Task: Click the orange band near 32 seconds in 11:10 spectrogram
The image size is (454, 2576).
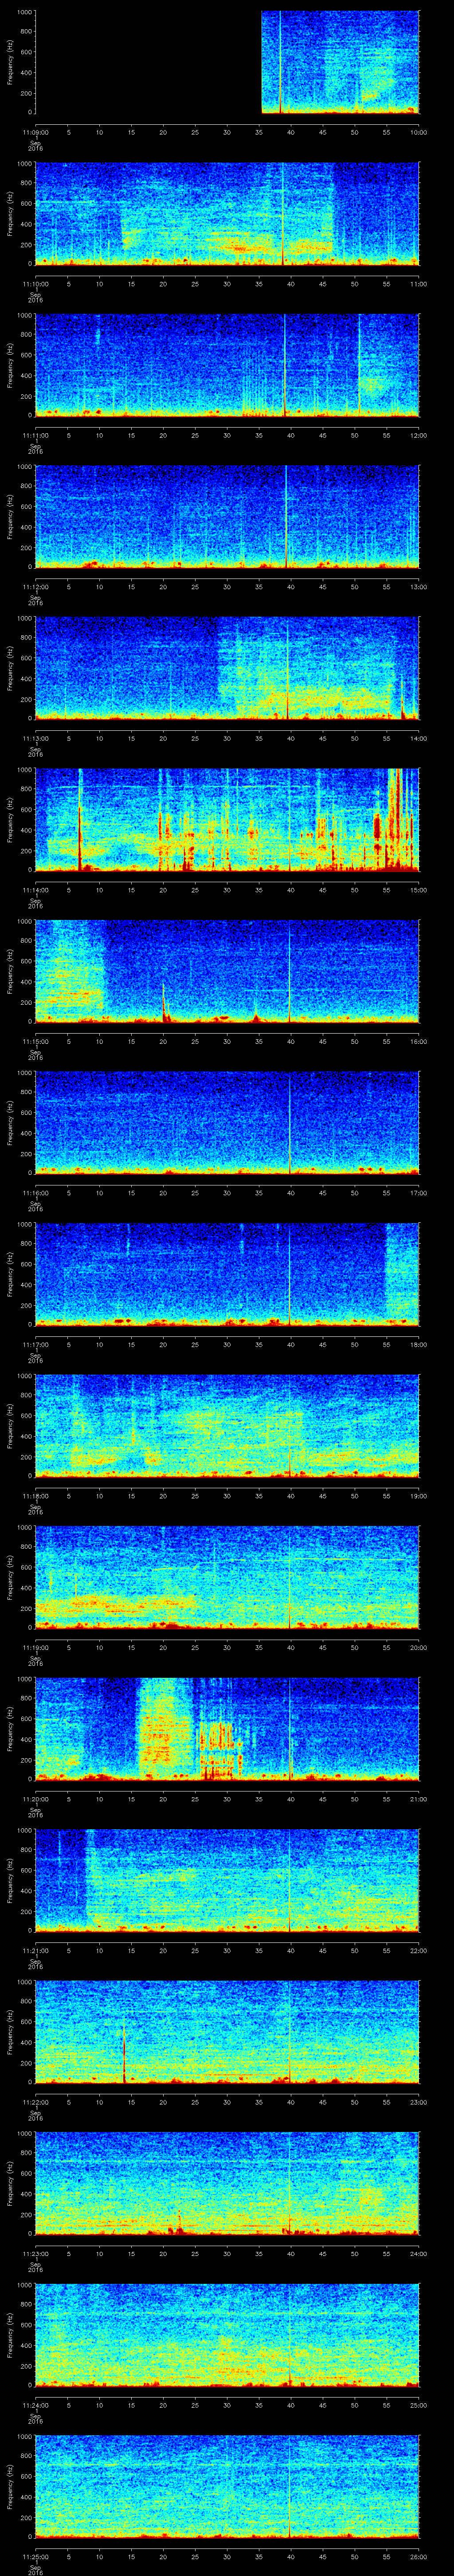Action: click(238, 248)
